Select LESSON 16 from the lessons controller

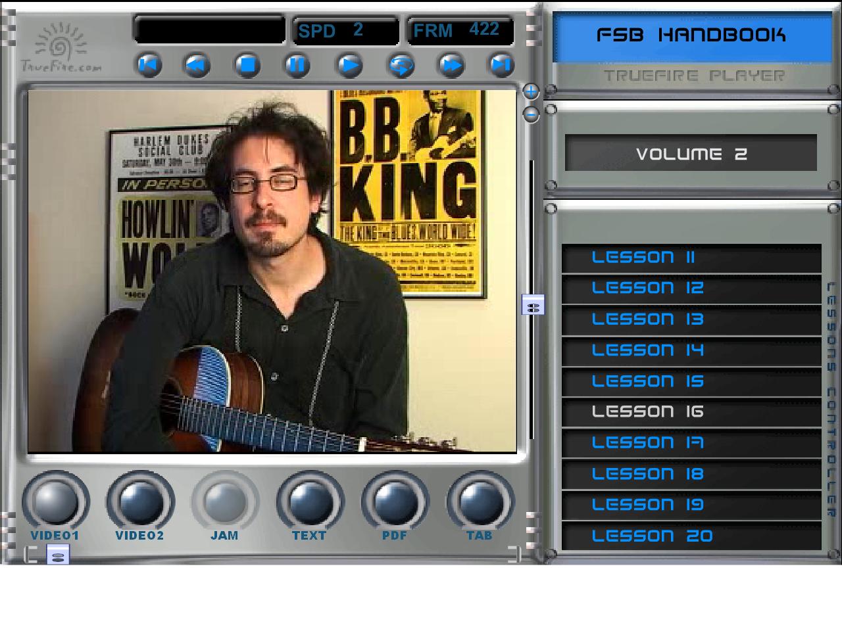click(691, 412)
